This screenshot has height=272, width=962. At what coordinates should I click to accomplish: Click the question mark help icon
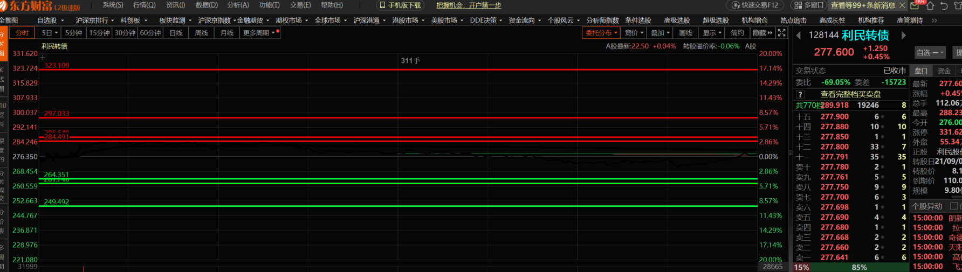coord(800,94)
